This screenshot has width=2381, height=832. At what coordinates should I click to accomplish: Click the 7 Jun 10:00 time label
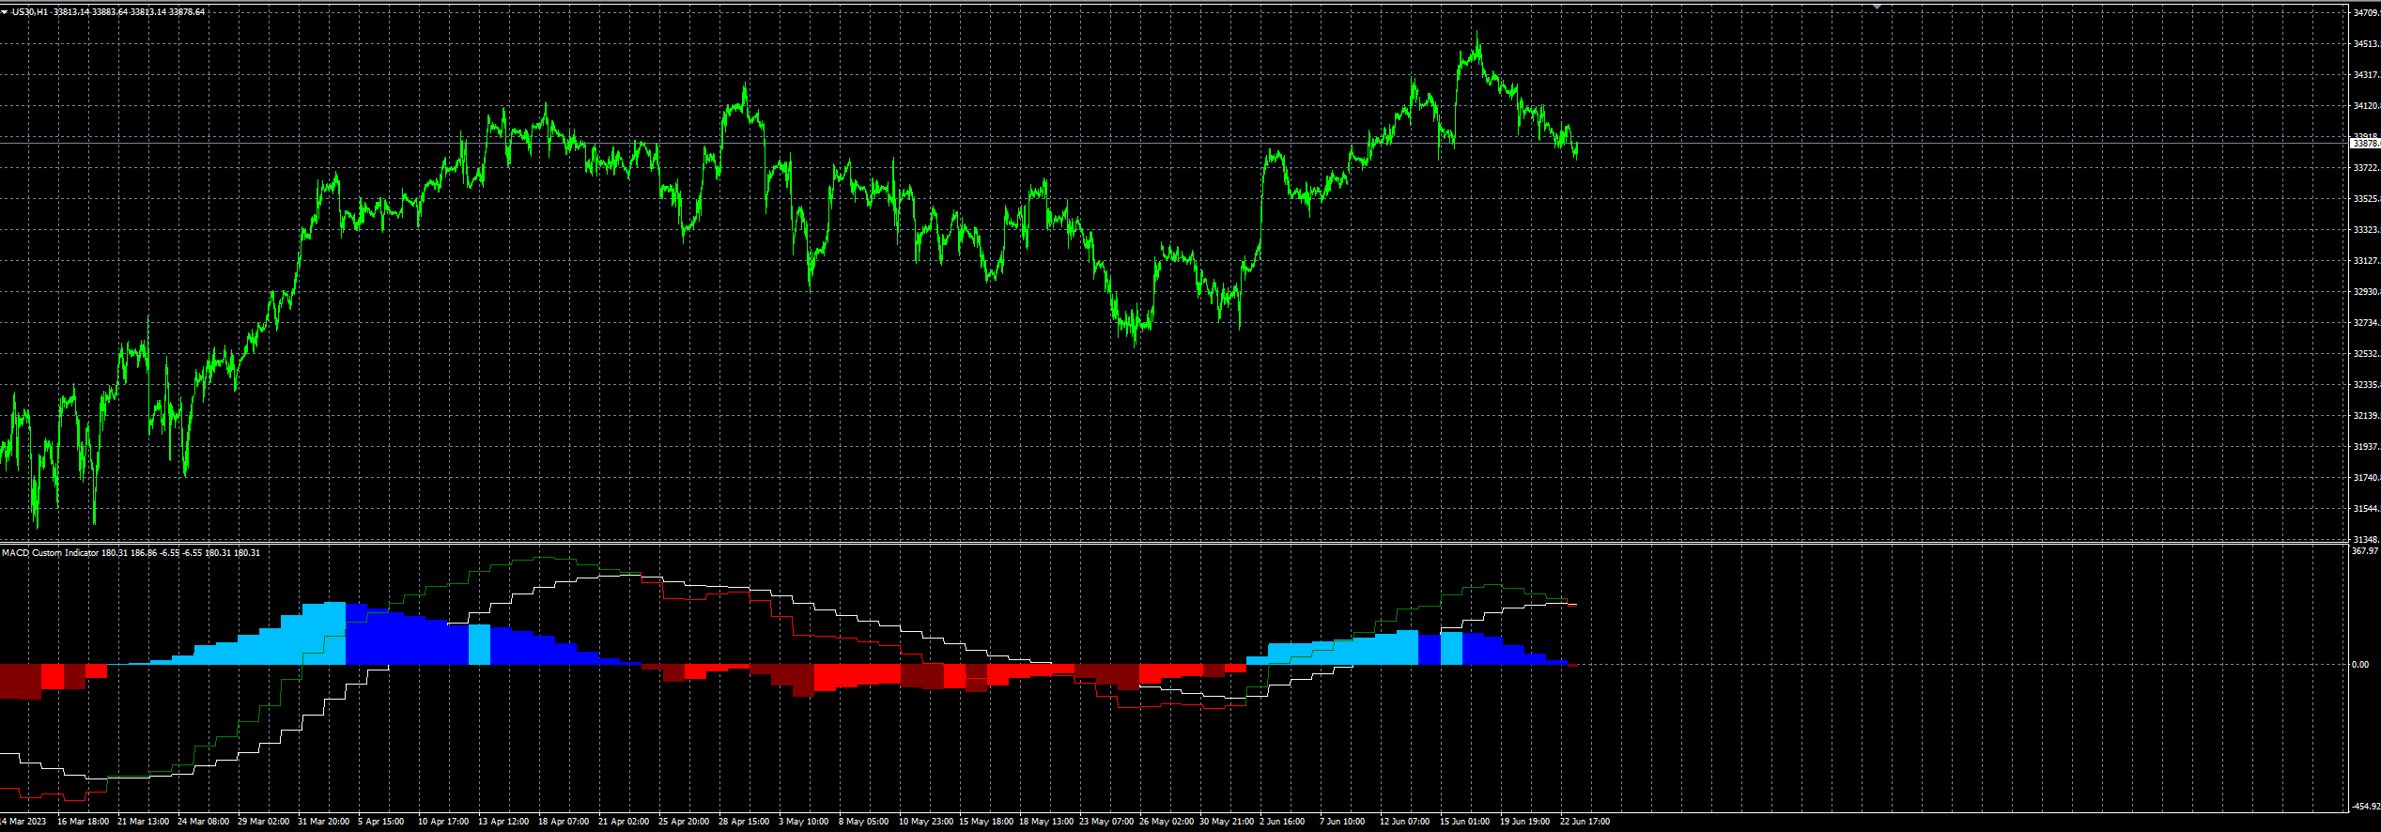pos(1342,822)
